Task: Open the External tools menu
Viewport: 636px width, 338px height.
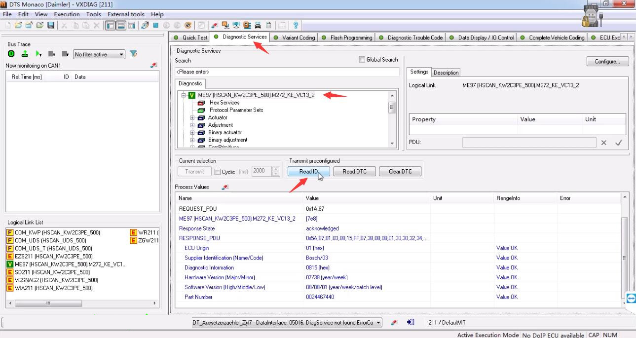Action: (x=126, y=14)
